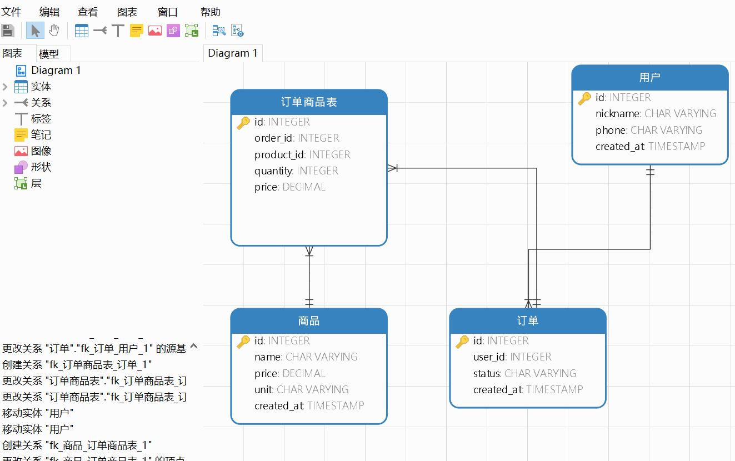Select the Diagram 1 tree item label
The width and height of the screenshot is (735, 461).
click(56, 71)
